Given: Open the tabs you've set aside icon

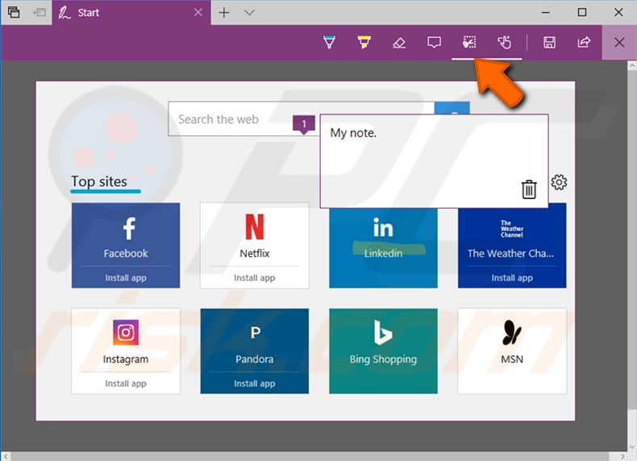Looking at the screenshot, I should [x=14, y=12].
